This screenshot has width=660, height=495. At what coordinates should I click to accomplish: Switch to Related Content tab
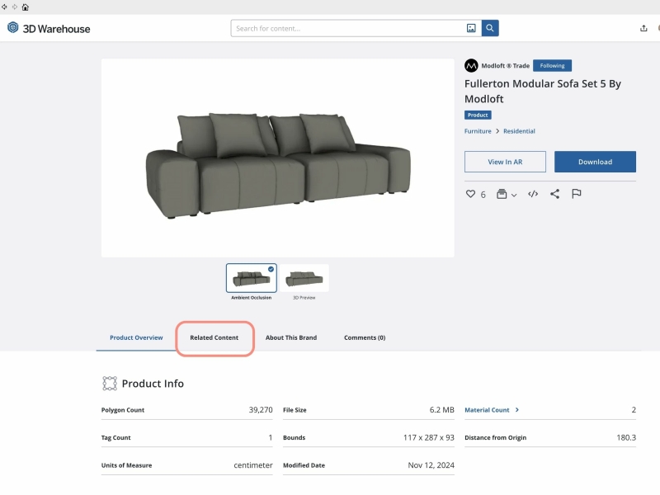214,337
